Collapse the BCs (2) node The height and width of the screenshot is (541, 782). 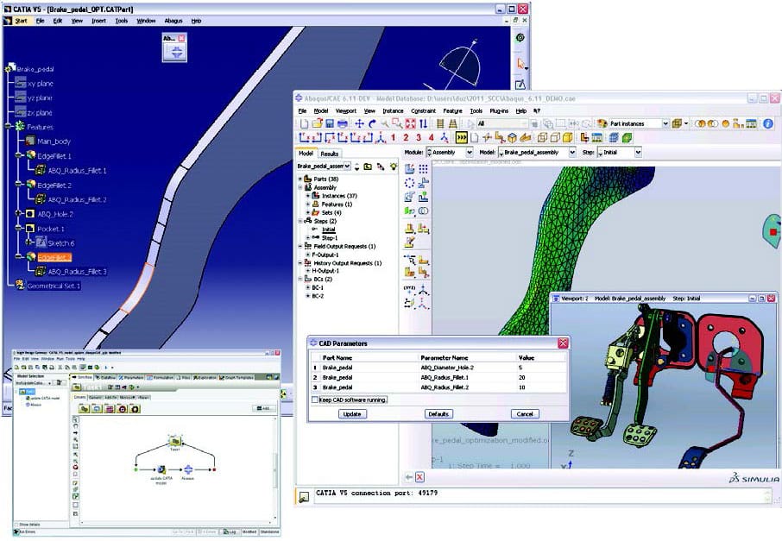pyautogui.click(x=300, y=280)
